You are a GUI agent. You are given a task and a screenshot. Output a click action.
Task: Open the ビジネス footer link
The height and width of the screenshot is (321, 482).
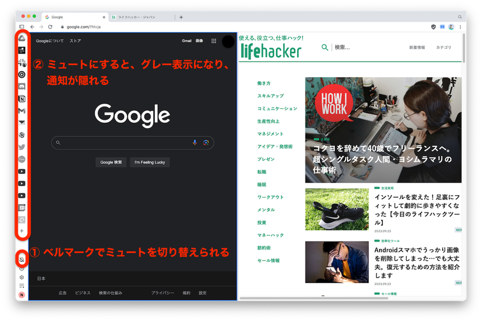click(83, 293)
